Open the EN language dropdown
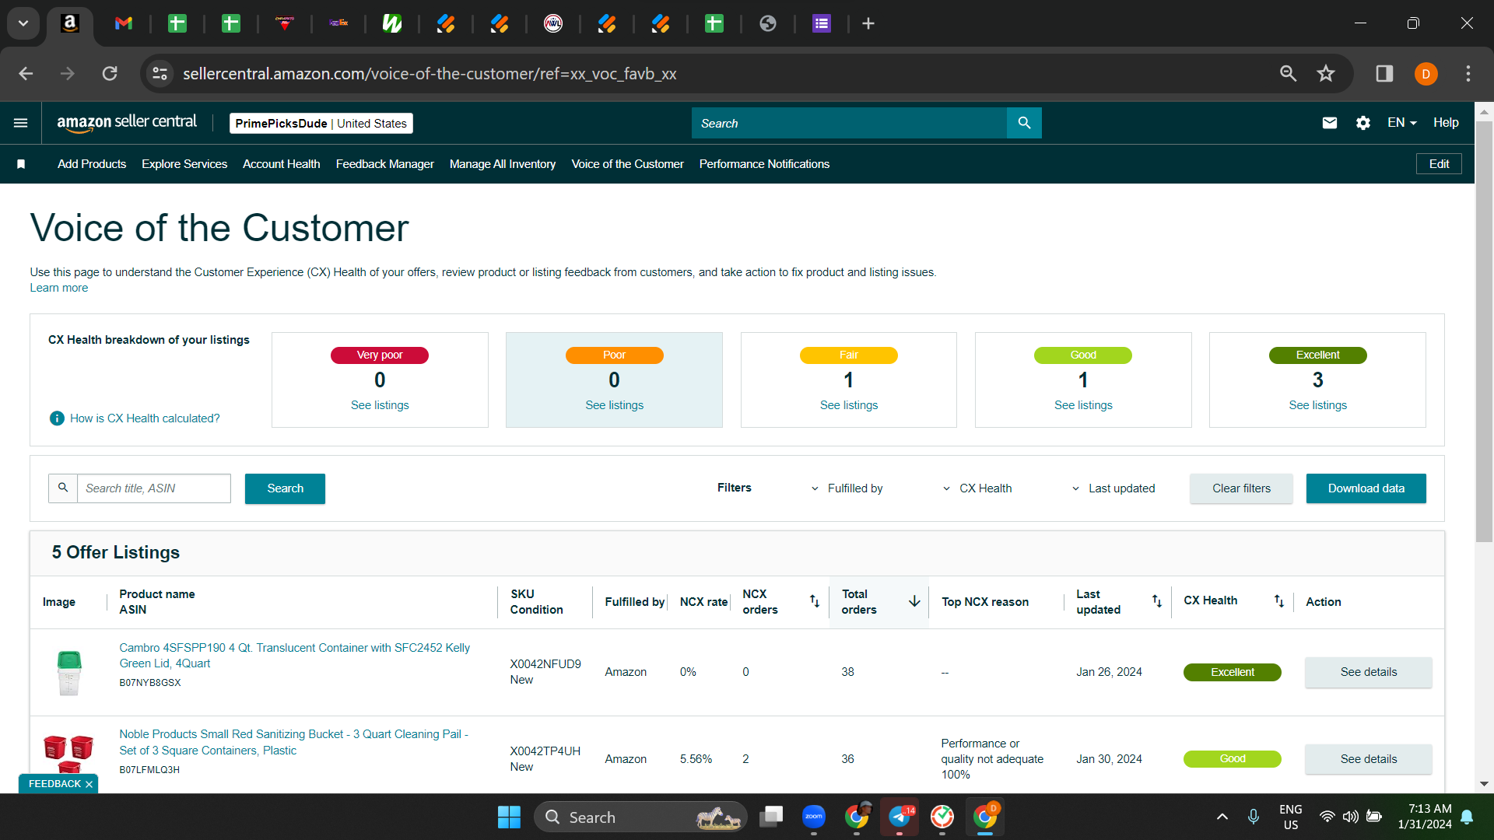1494x840 pixels. point(1402,123)
